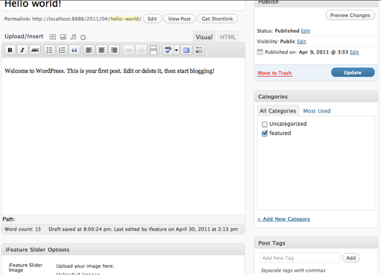This screenshot has height=276, width=381.
Task: Collapse the Post Tags panel header
Action: [316, 243]
